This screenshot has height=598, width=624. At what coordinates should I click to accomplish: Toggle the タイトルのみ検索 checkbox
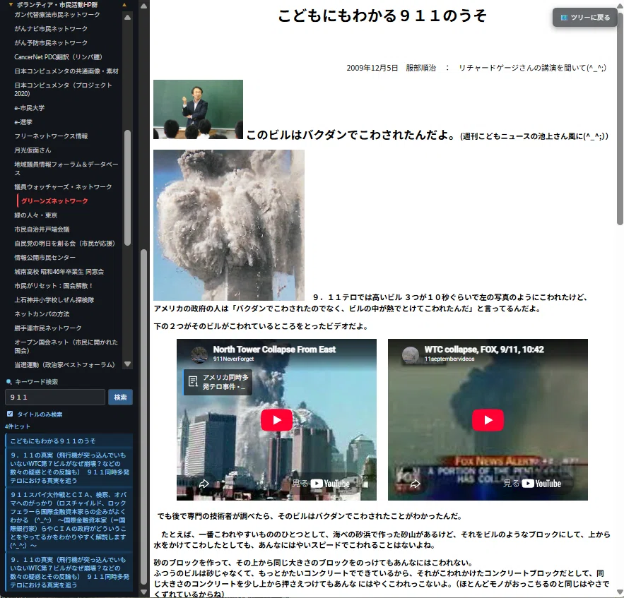10,414
